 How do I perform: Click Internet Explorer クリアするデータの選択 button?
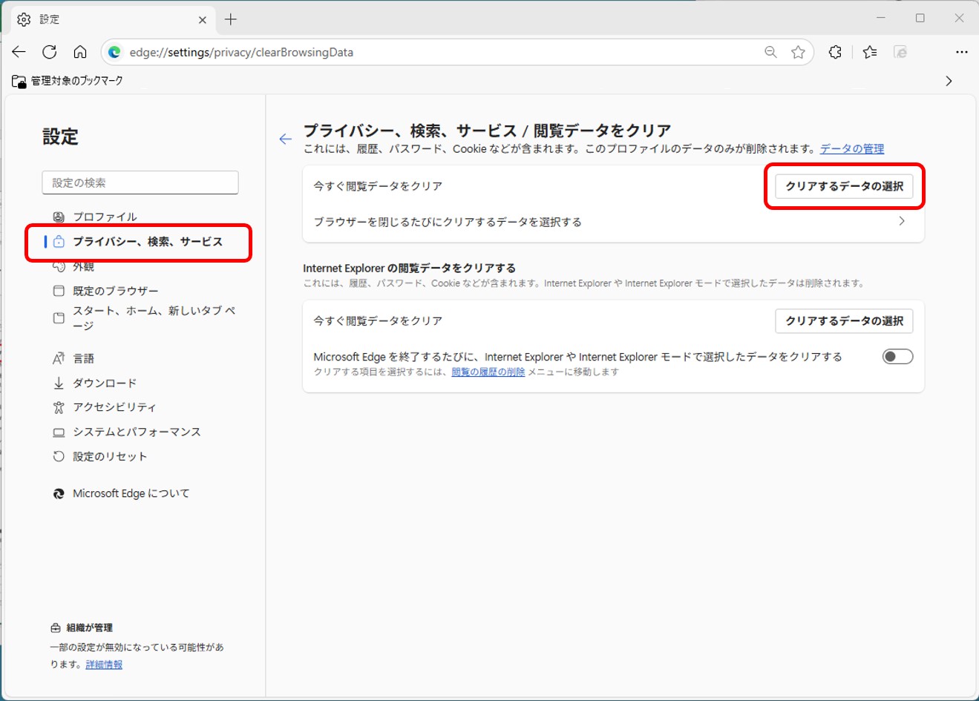(x=844, y=321)
